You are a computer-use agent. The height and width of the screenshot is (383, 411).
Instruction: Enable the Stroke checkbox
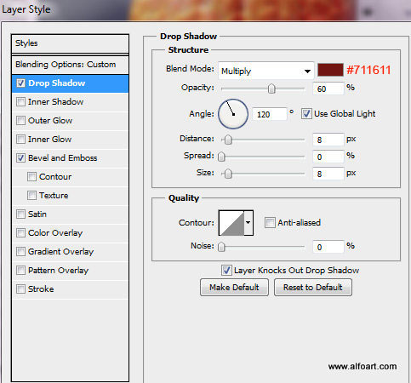tap(20, 289)
